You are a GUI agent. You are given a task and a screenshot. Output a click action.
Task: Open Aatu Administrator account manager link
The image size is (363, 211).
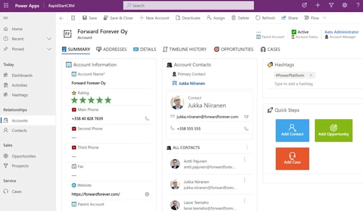pyautogui.click(x=342, y=32)
